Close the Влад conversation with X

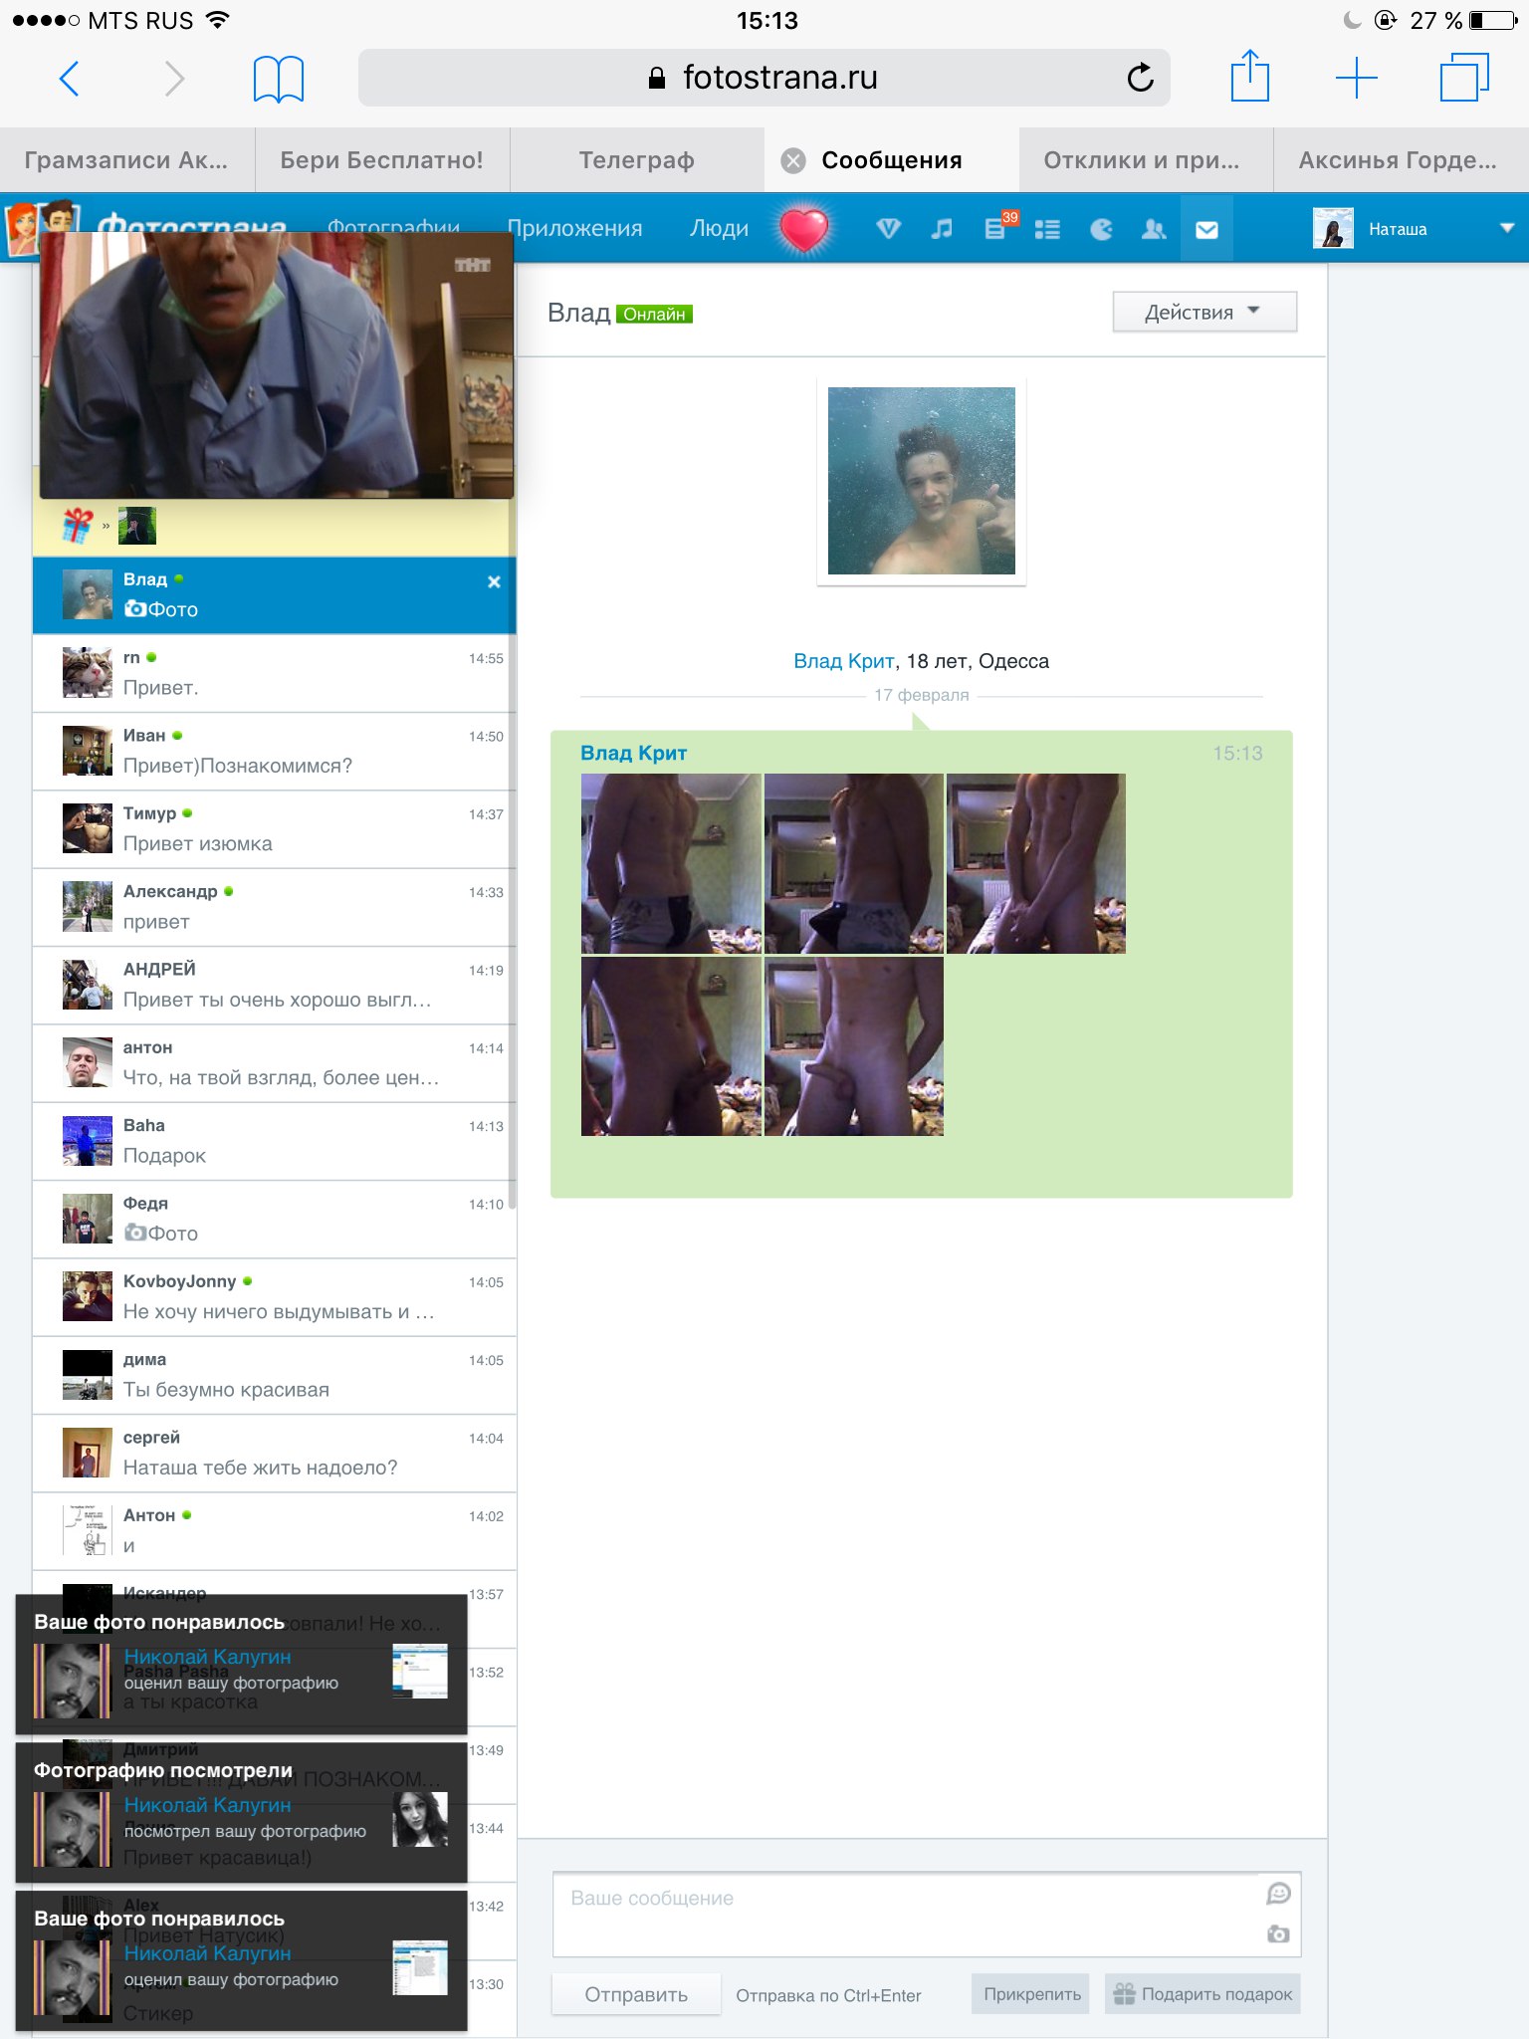(x=494, y=582)
